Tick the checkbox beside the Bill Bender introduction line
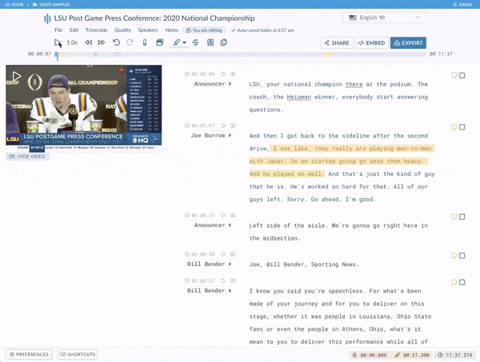 tap(462, 255)
